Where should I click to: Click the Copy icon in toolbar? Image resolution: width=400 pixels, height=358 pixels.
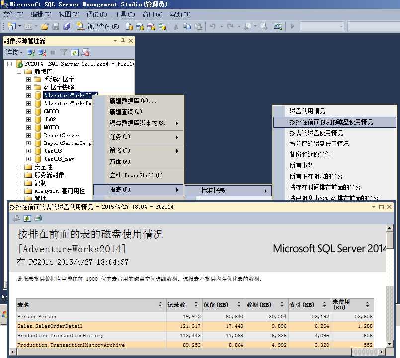point(187,26)
